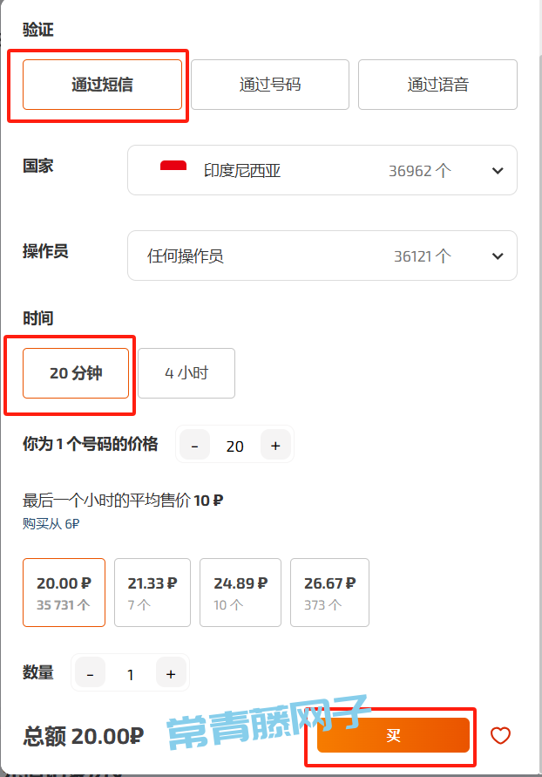Increase price with the plus button
542x777 pixels.
click(275, 446)
